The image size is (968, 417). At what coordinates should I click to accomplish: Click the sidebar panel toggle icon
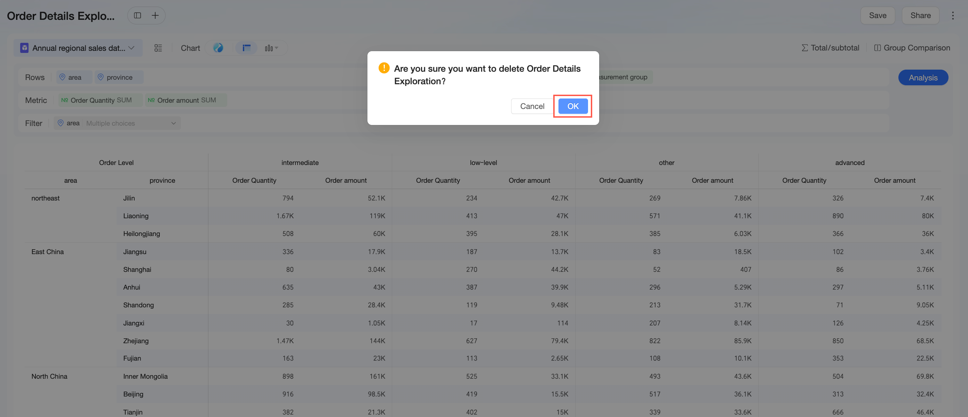pos(137,15)
